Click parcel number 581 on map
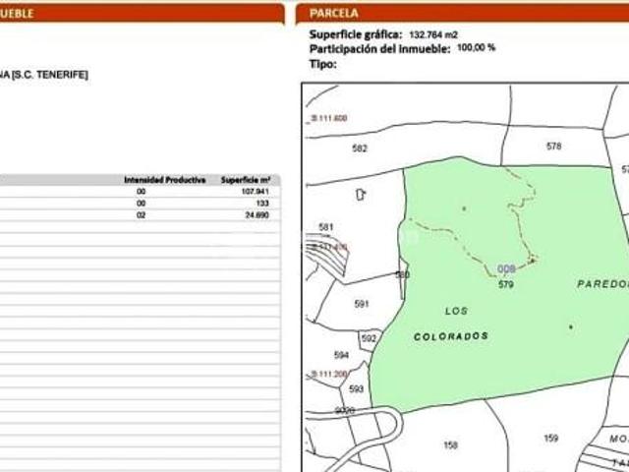The width and height of the screenshot is (629, 472). coord(325,227)
